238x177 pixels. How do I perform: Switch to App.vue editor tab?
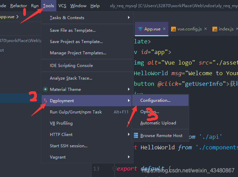point(152,29)
